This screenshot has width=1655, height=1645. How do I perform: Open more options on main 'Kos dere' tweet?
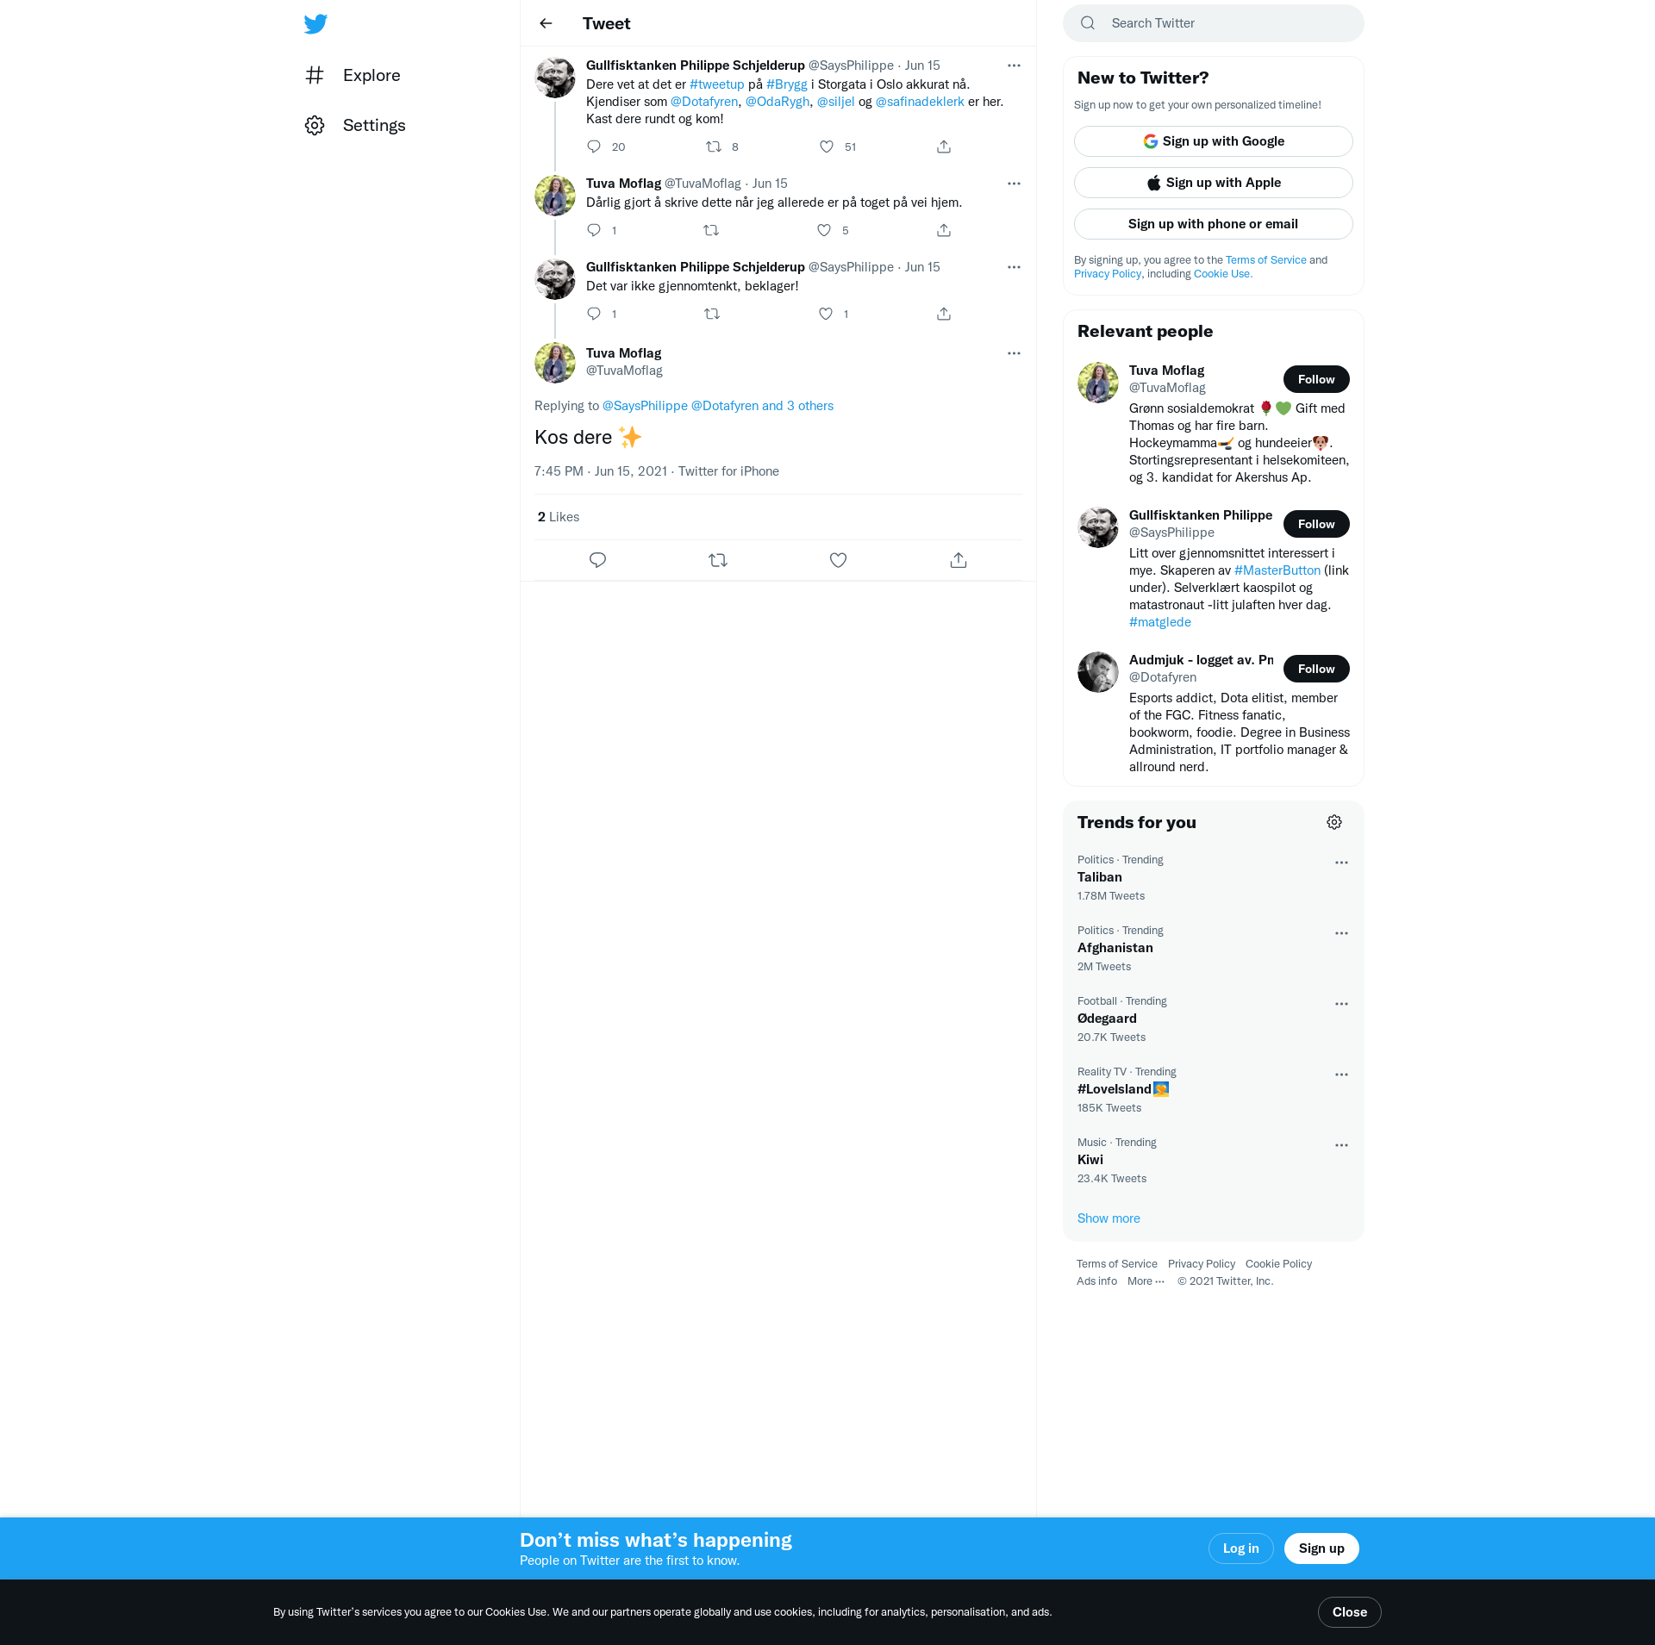(1014, 353)
